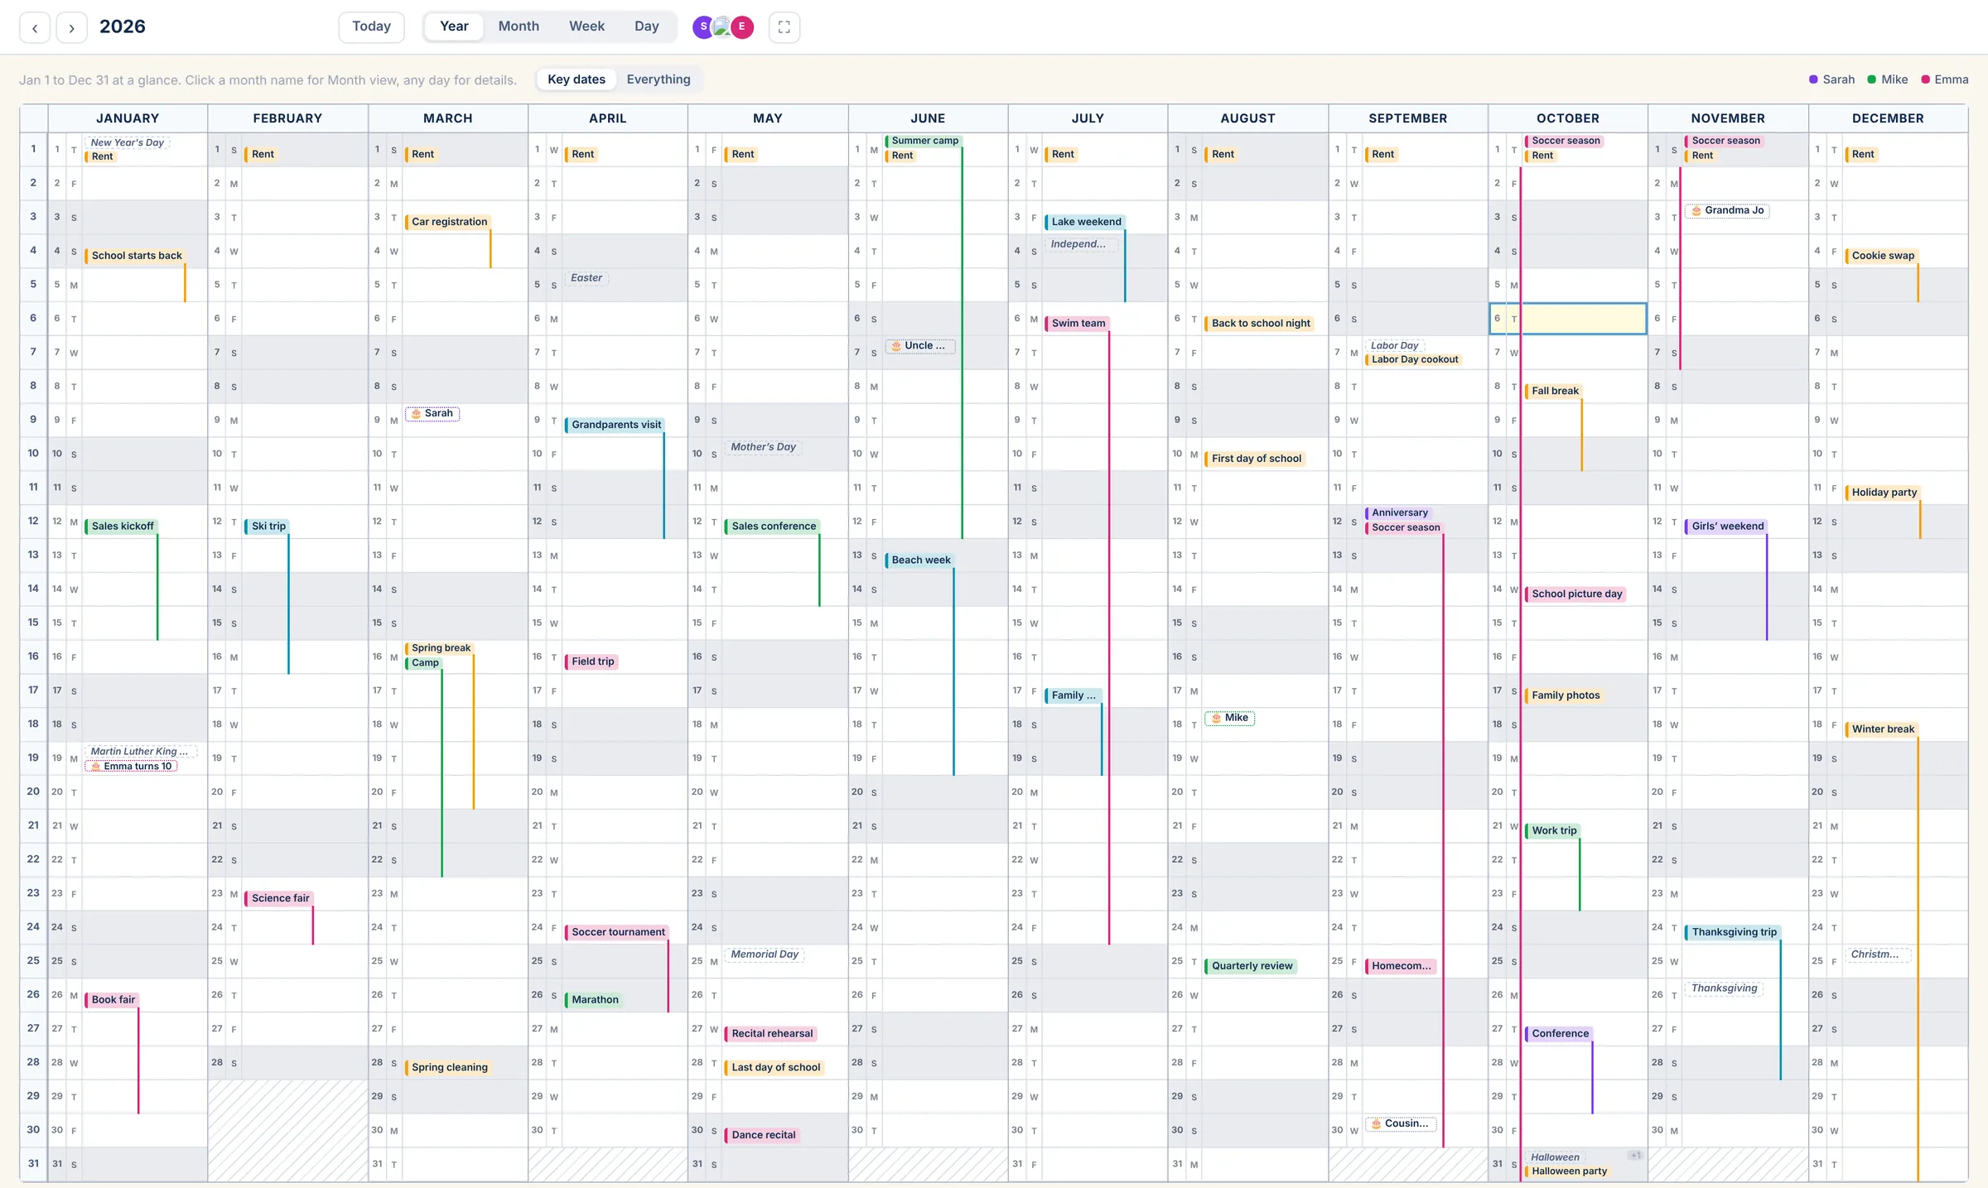Viewport: 1988px width, 1188px height.
Task: Click the Mike legend entry
Action: click(1888, 79)
